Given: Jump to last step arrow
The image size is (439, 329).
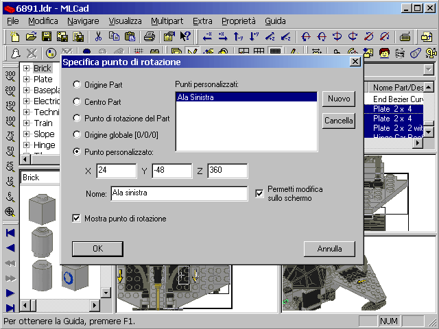Looking at the screenshot, I should coord(10,308).
